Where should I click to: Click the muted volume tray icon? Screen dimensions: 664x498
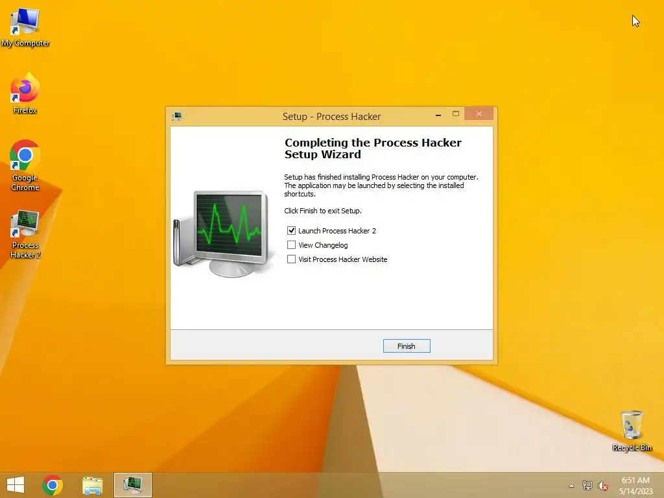pos(603,486)
